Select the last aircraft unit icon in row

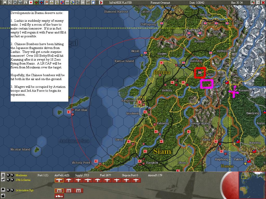pyautogui.click(x=136, y=180)
